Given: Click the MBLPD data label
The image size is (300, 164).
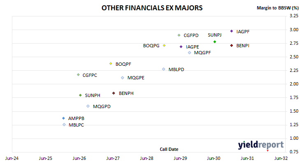Looking at the screenshot, I should 176,69.
